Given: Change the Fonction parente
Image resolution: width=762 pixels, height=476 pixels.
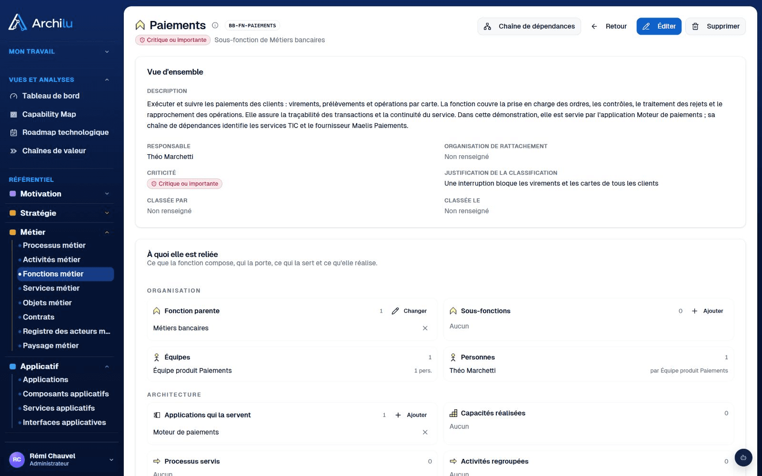Looking at the screenshot, I should [409, 311].
